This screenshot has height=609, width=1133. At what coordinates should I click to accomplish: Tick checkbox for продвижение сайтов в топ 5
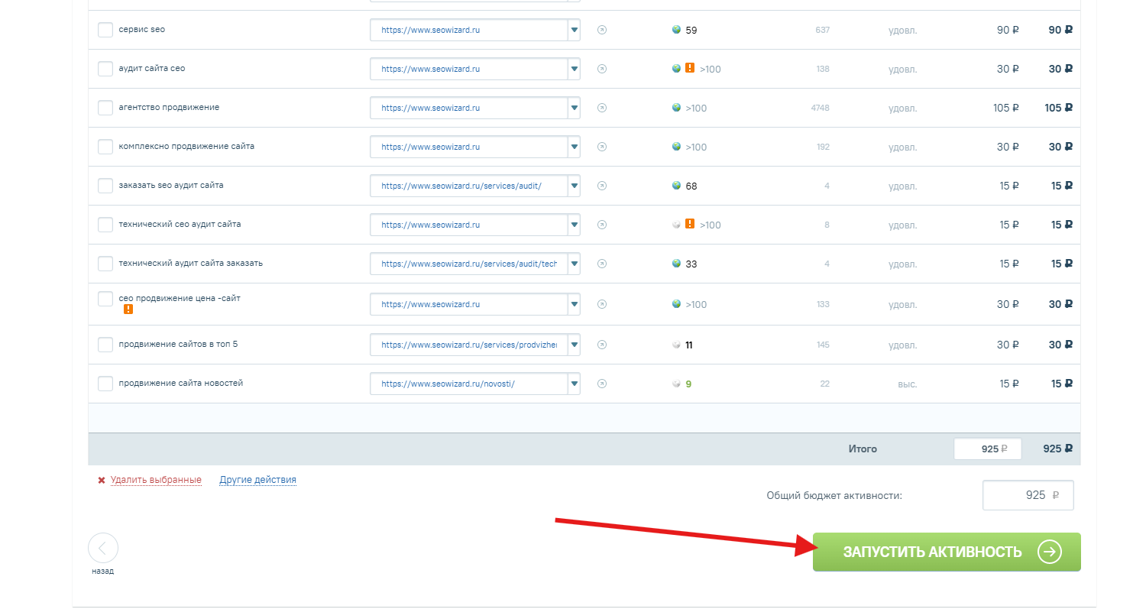(x=105, y=345)
